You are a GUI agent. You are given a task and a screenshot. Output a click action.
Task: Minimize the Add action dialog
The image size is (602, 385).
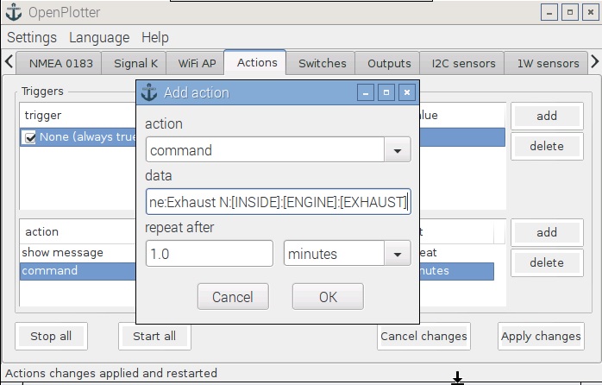coord(366,92)
